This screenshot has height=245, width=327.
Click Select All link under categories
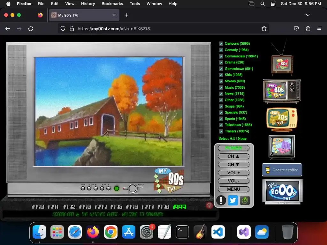point(227,138)
